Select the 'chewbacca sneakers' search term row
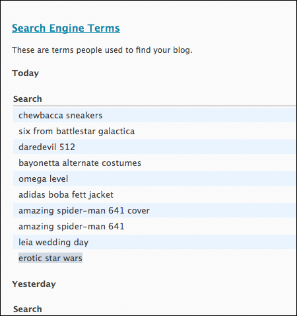297x316 pixels. point(154,115)
